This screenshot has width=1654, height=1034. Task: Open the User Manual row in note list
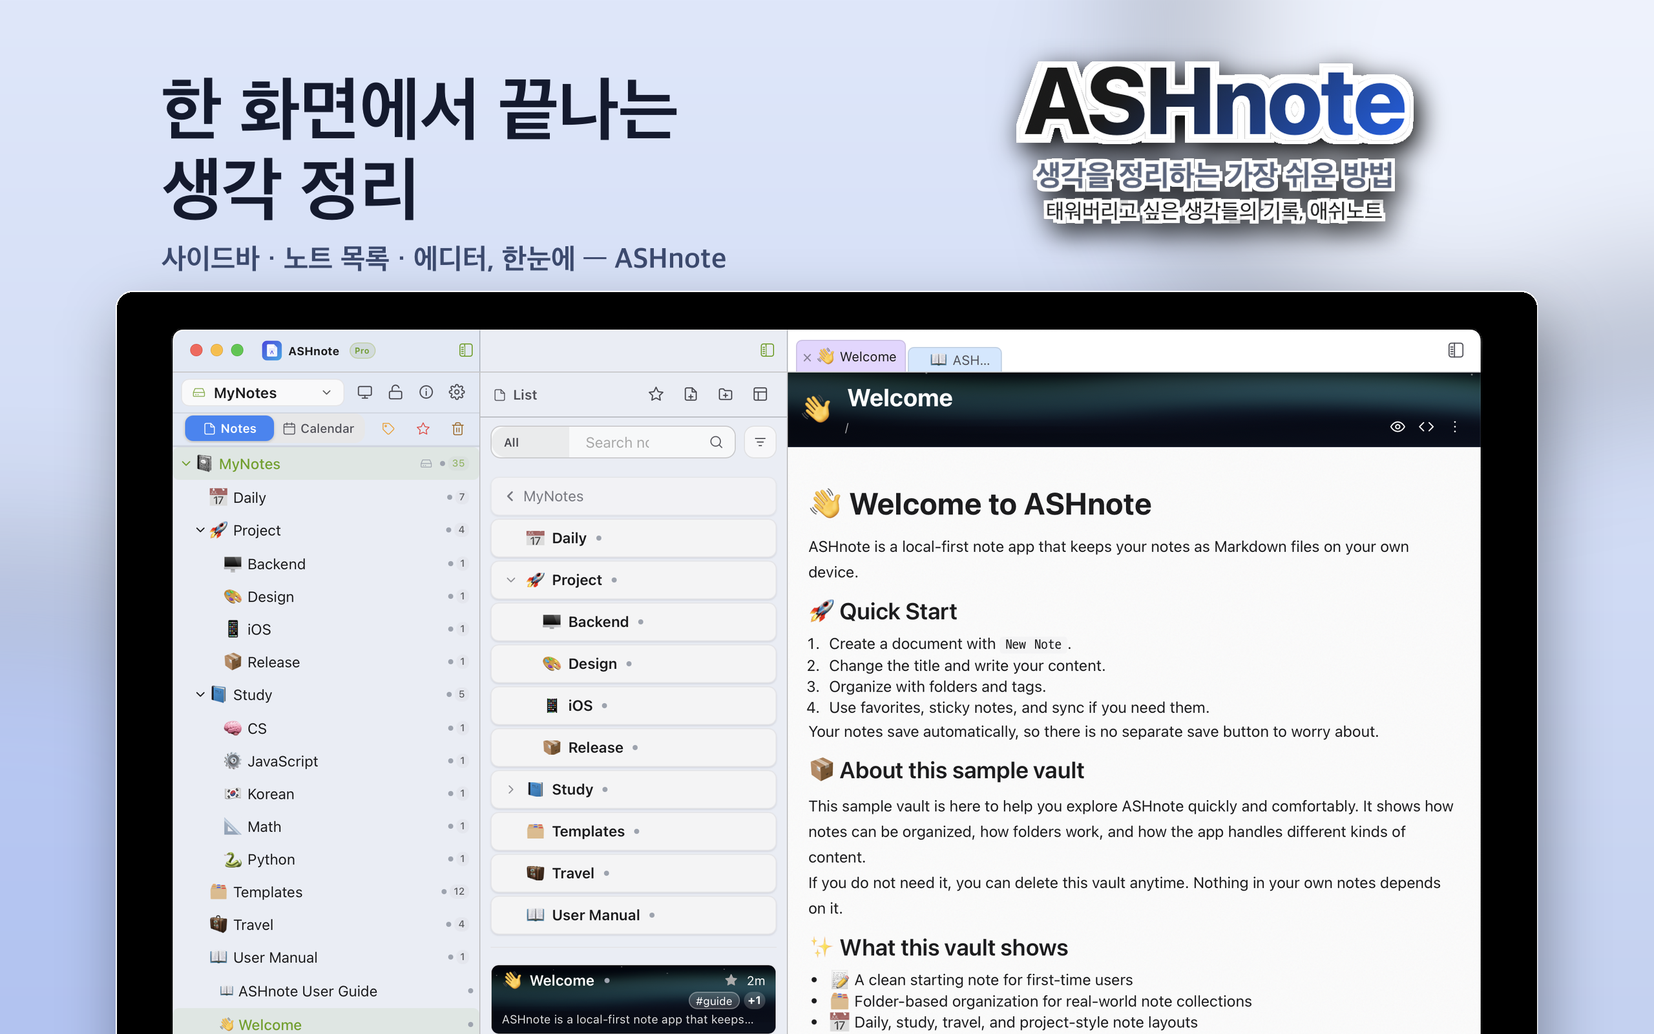tap(634, 915)
